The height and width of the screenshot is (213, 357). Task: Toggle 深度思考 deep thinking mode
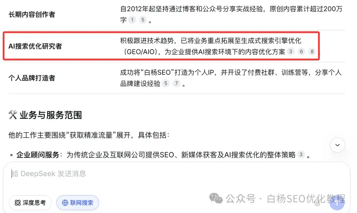[30, 202]
